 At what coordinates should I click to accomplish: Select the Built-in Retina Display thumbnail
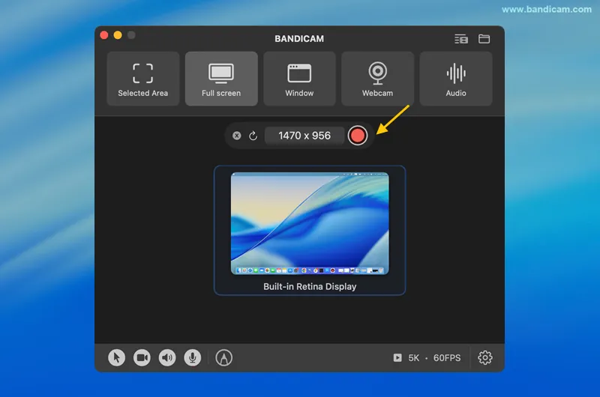[310, 231]
